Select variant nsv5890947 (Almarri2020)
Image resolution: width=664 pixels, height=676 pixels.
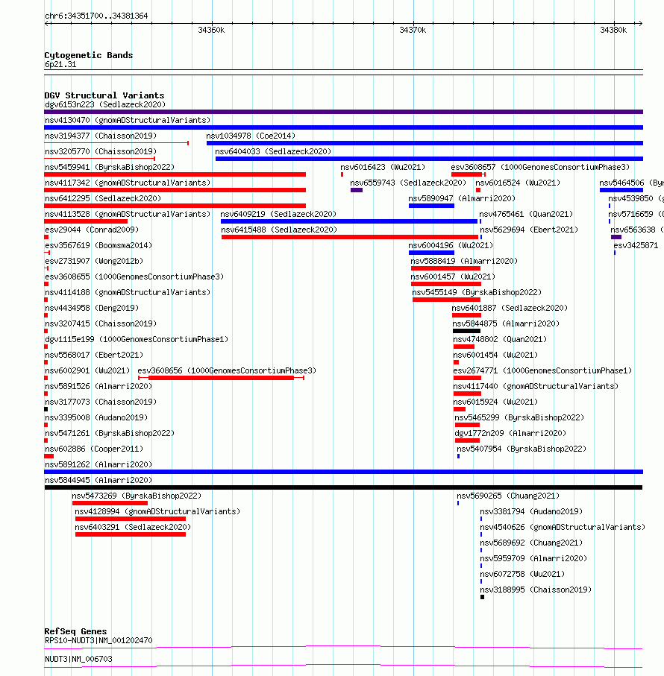tap(462, 198)
